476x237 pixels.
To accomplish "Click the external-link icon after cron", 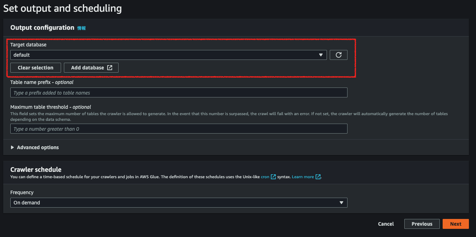I will [273, 177].
